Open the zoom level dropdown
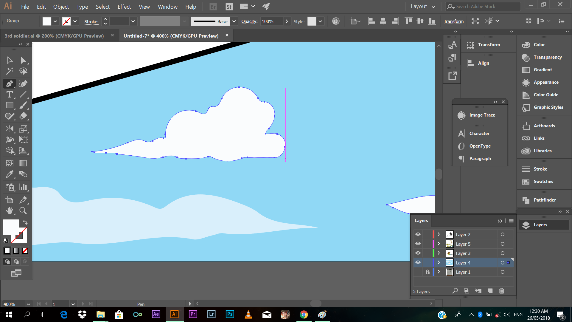The image size is (572, 322). tap(28, 304)
